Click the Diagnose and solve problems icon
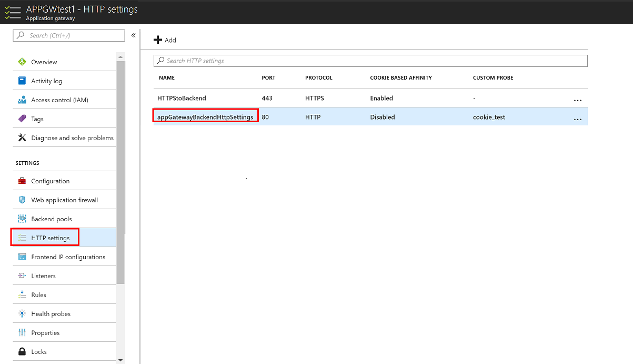 point(22,137)
